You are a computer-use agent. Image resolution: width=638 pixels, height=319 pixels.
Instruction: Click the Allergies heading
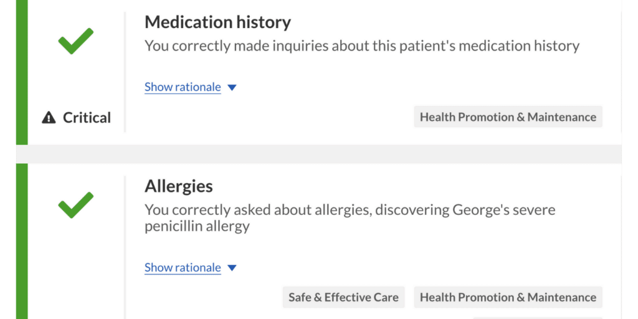[179, 186]
